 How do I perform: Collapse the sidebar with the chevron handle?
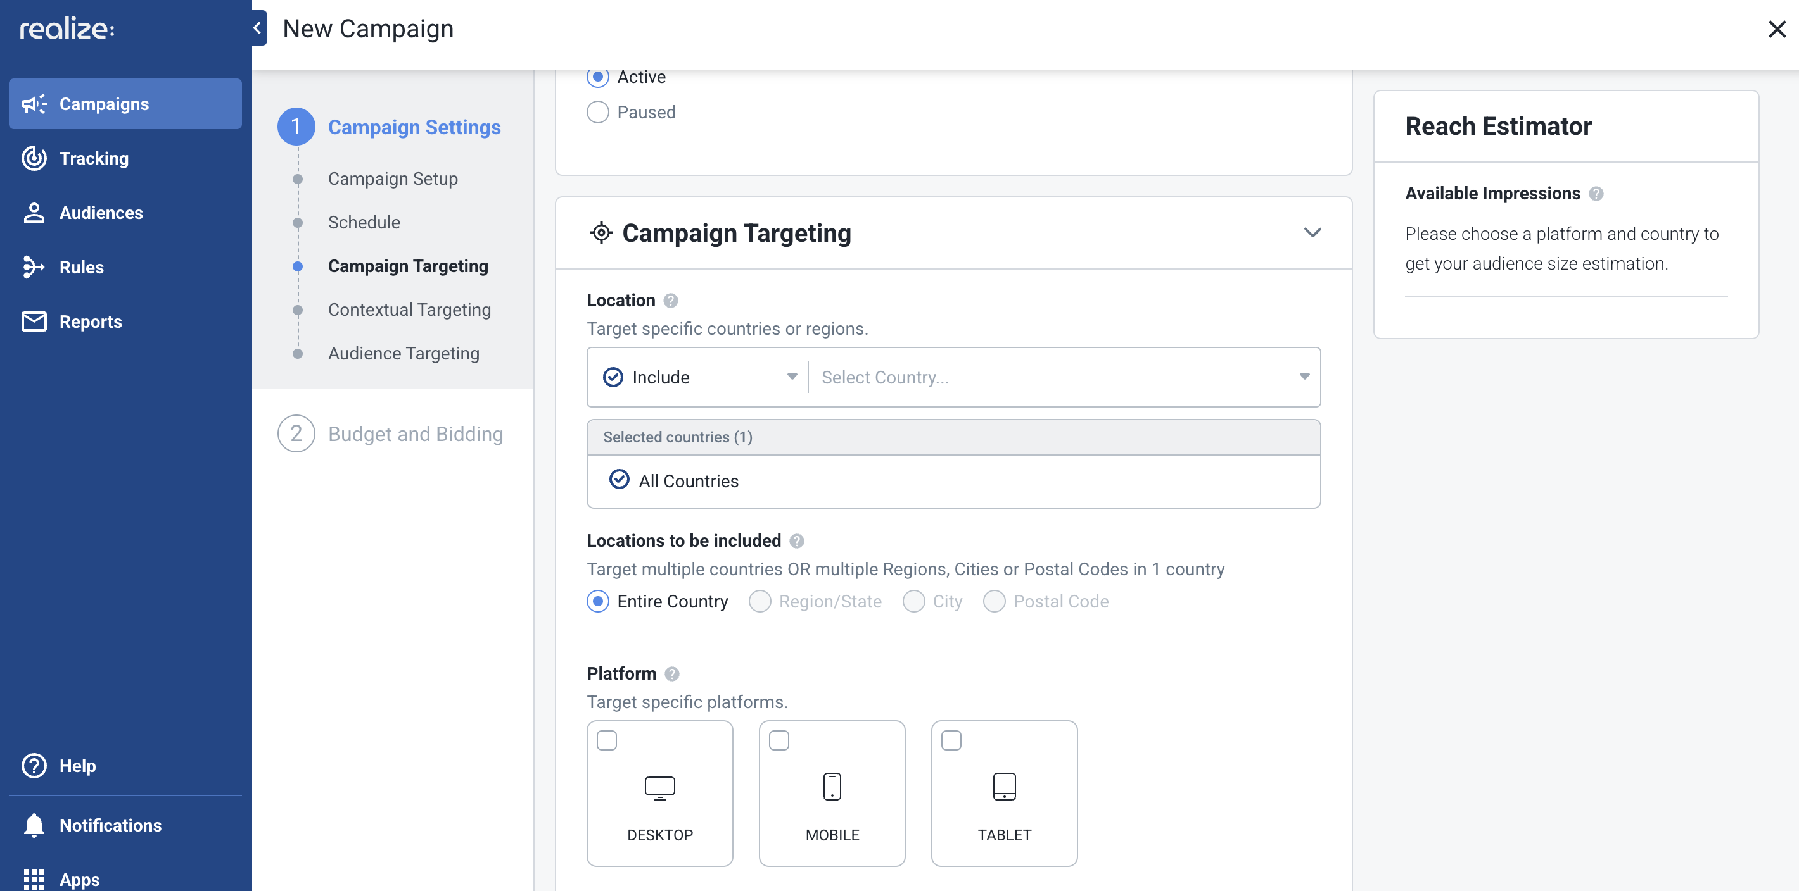tap(258, 28)
